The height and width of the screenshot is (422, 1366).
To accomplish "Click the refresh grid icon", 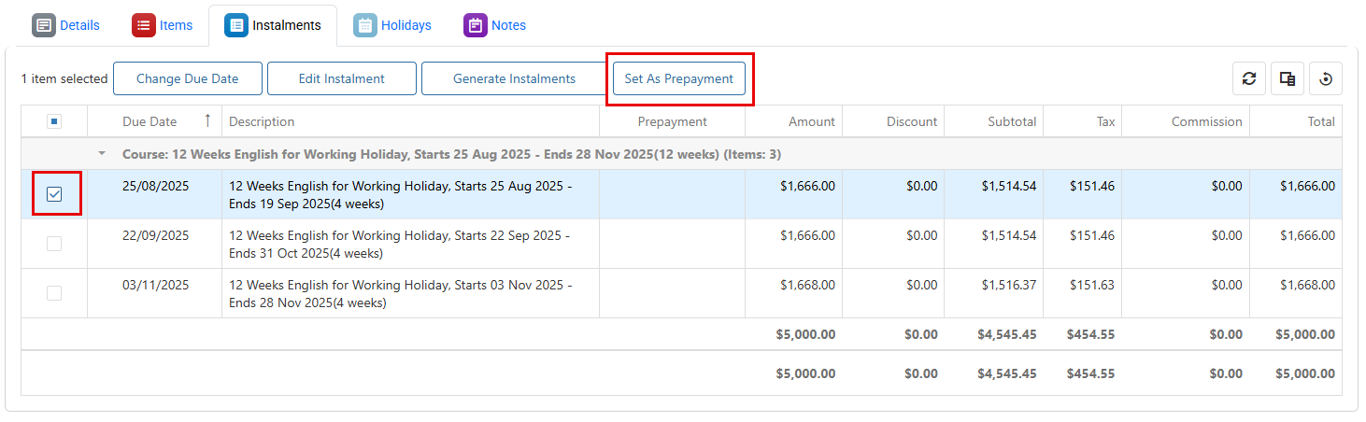I will point(1249,79).
